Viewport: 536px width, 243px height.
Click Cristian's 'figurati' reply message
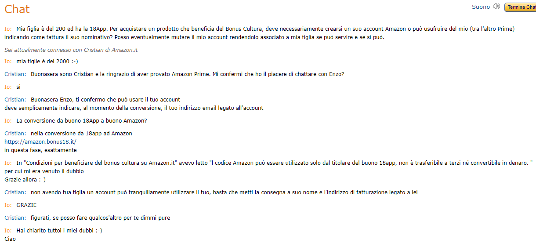pyautogui.click(x=100, y=218)
